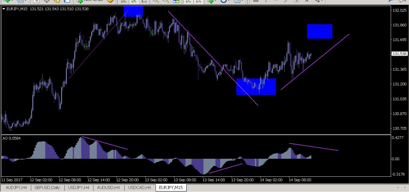Screen dimensions: 409x192
Task: Open the USDJPY,H4 chart tab
Action: 79,188
